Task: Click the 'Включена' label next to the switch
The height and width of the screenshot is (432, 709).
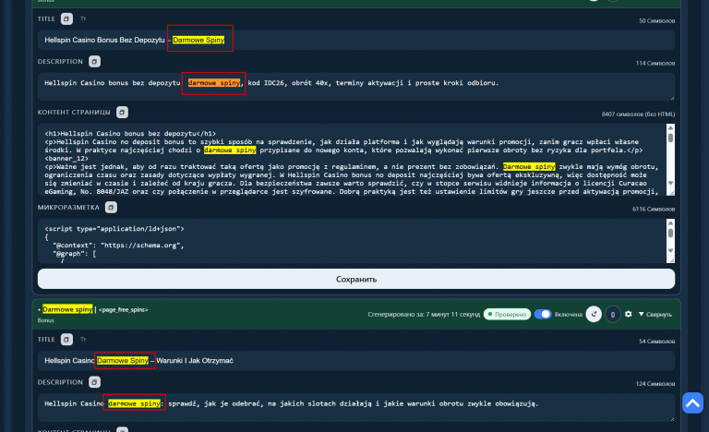Action: [x=569, y=315]
